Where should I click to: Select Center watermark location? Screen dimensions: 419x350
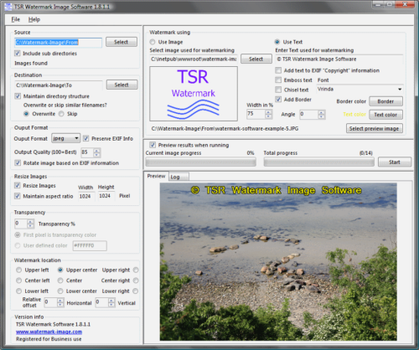pos(60,281)
